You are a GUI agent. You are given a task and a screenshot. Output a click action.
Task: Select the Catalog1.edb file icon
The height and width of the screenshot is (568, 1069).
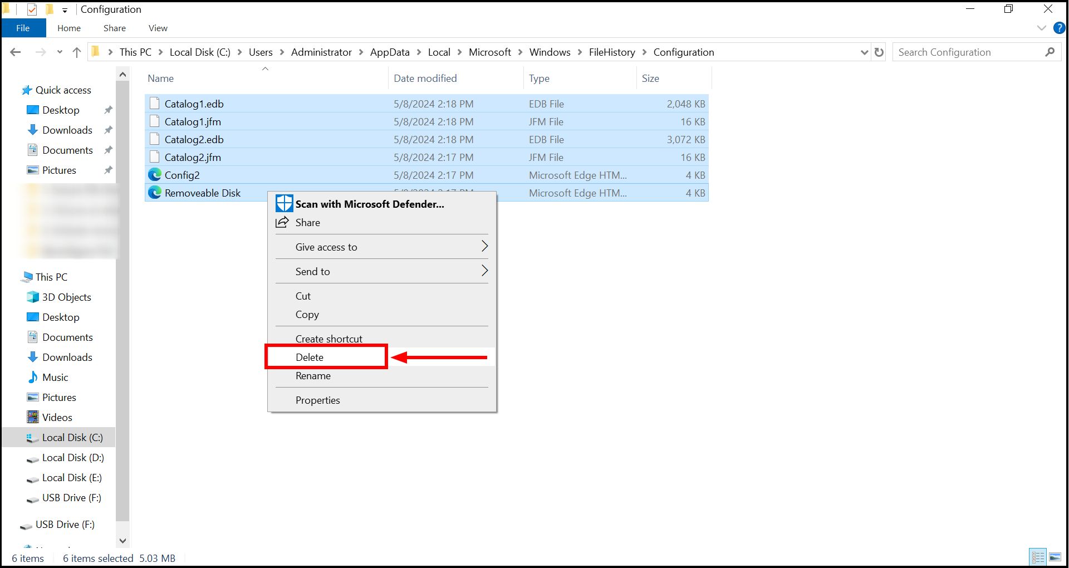point(155,104)
